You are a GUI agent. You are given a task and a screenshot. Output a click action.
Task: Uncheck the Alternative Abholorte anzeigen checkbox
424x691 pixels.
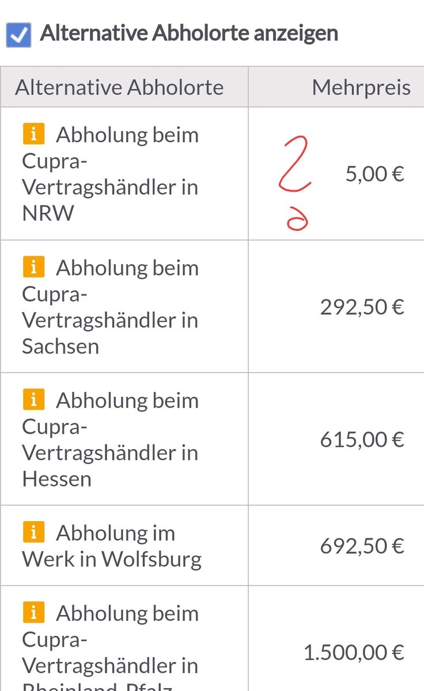tap(18, 35)
